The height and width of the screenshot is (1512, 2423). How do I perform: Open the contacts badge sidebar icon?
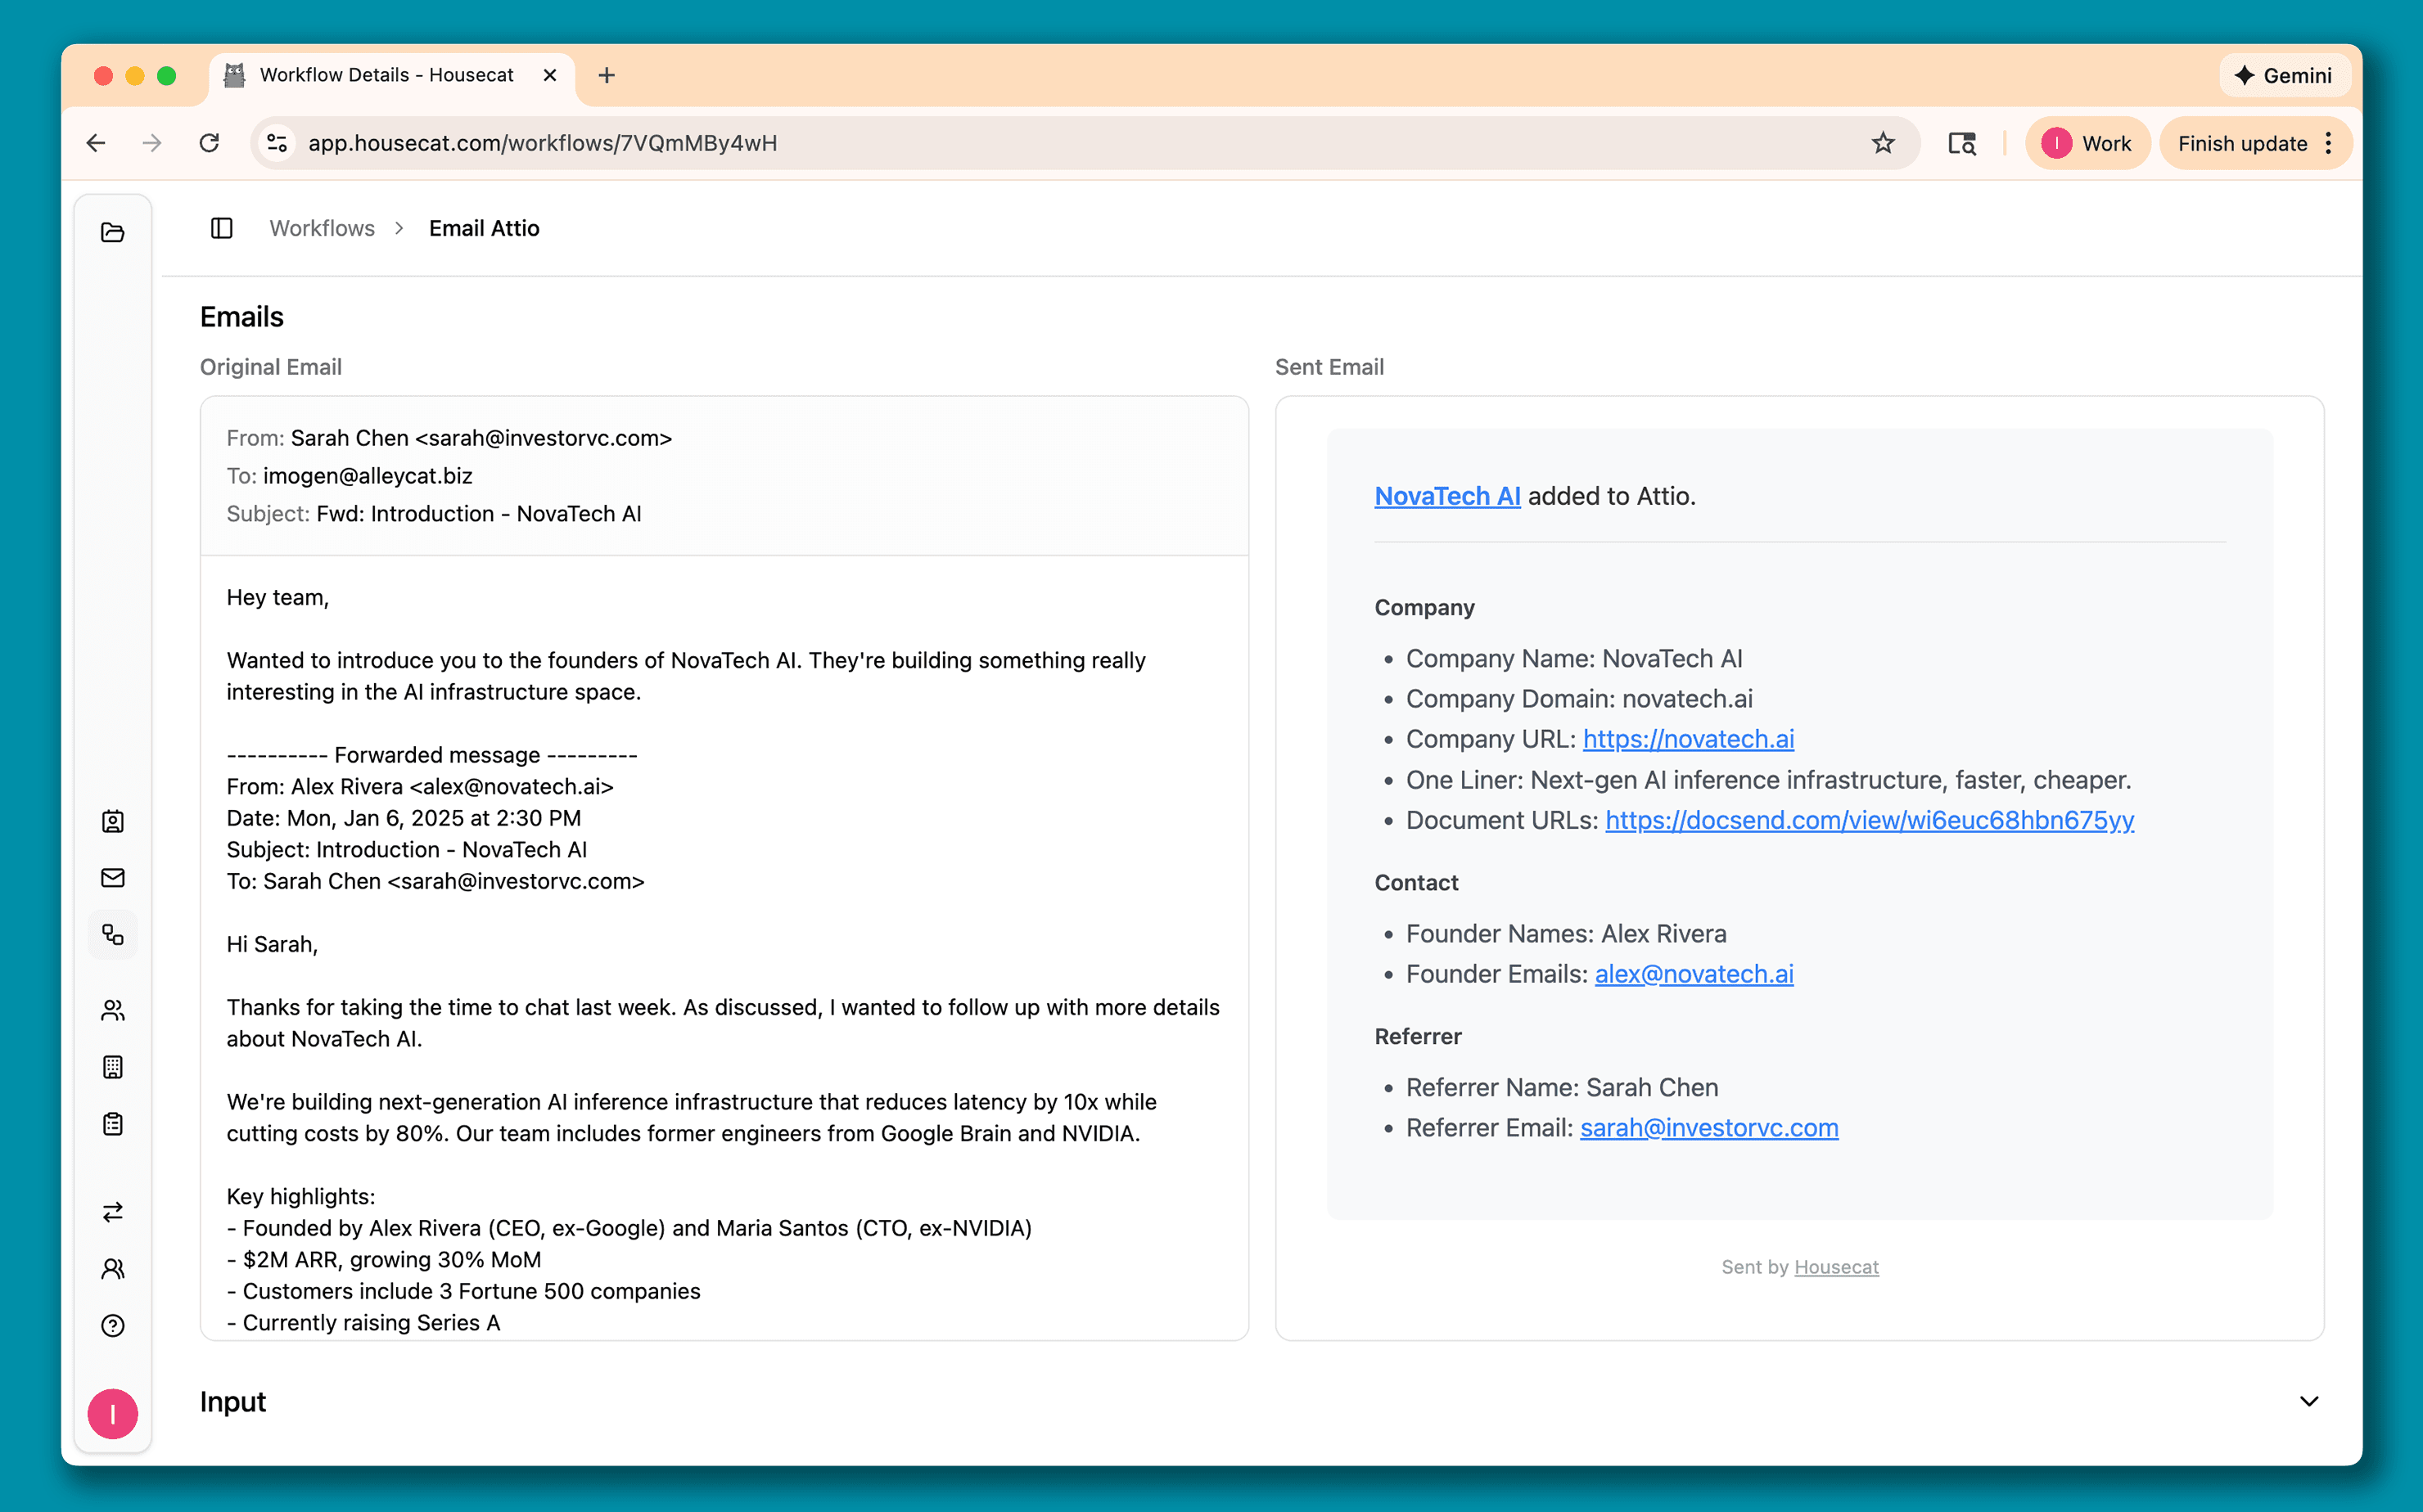click(x=113, y=821)
